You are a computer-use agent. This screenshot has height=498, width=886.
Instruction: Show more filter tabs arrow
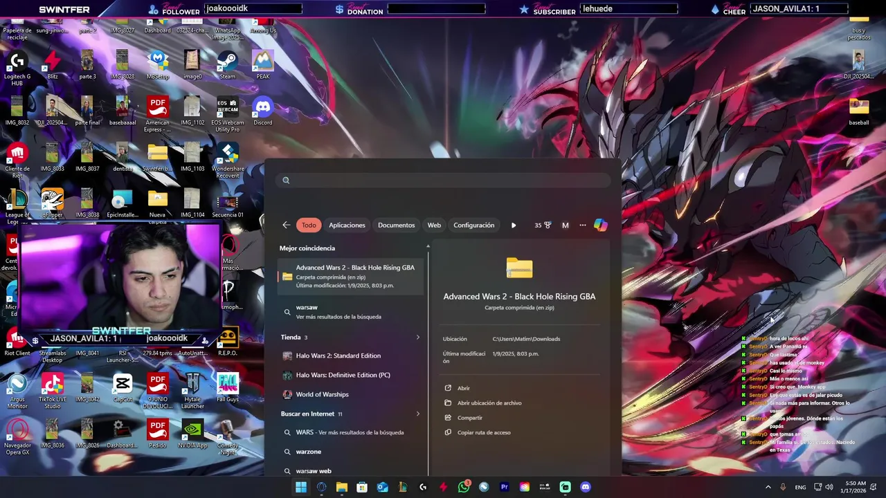click(514, 225)
